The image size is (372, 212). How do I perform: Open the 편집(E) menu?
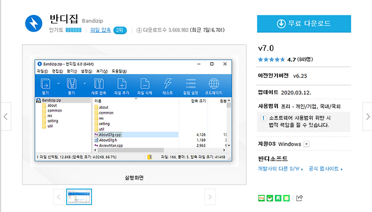57,71
